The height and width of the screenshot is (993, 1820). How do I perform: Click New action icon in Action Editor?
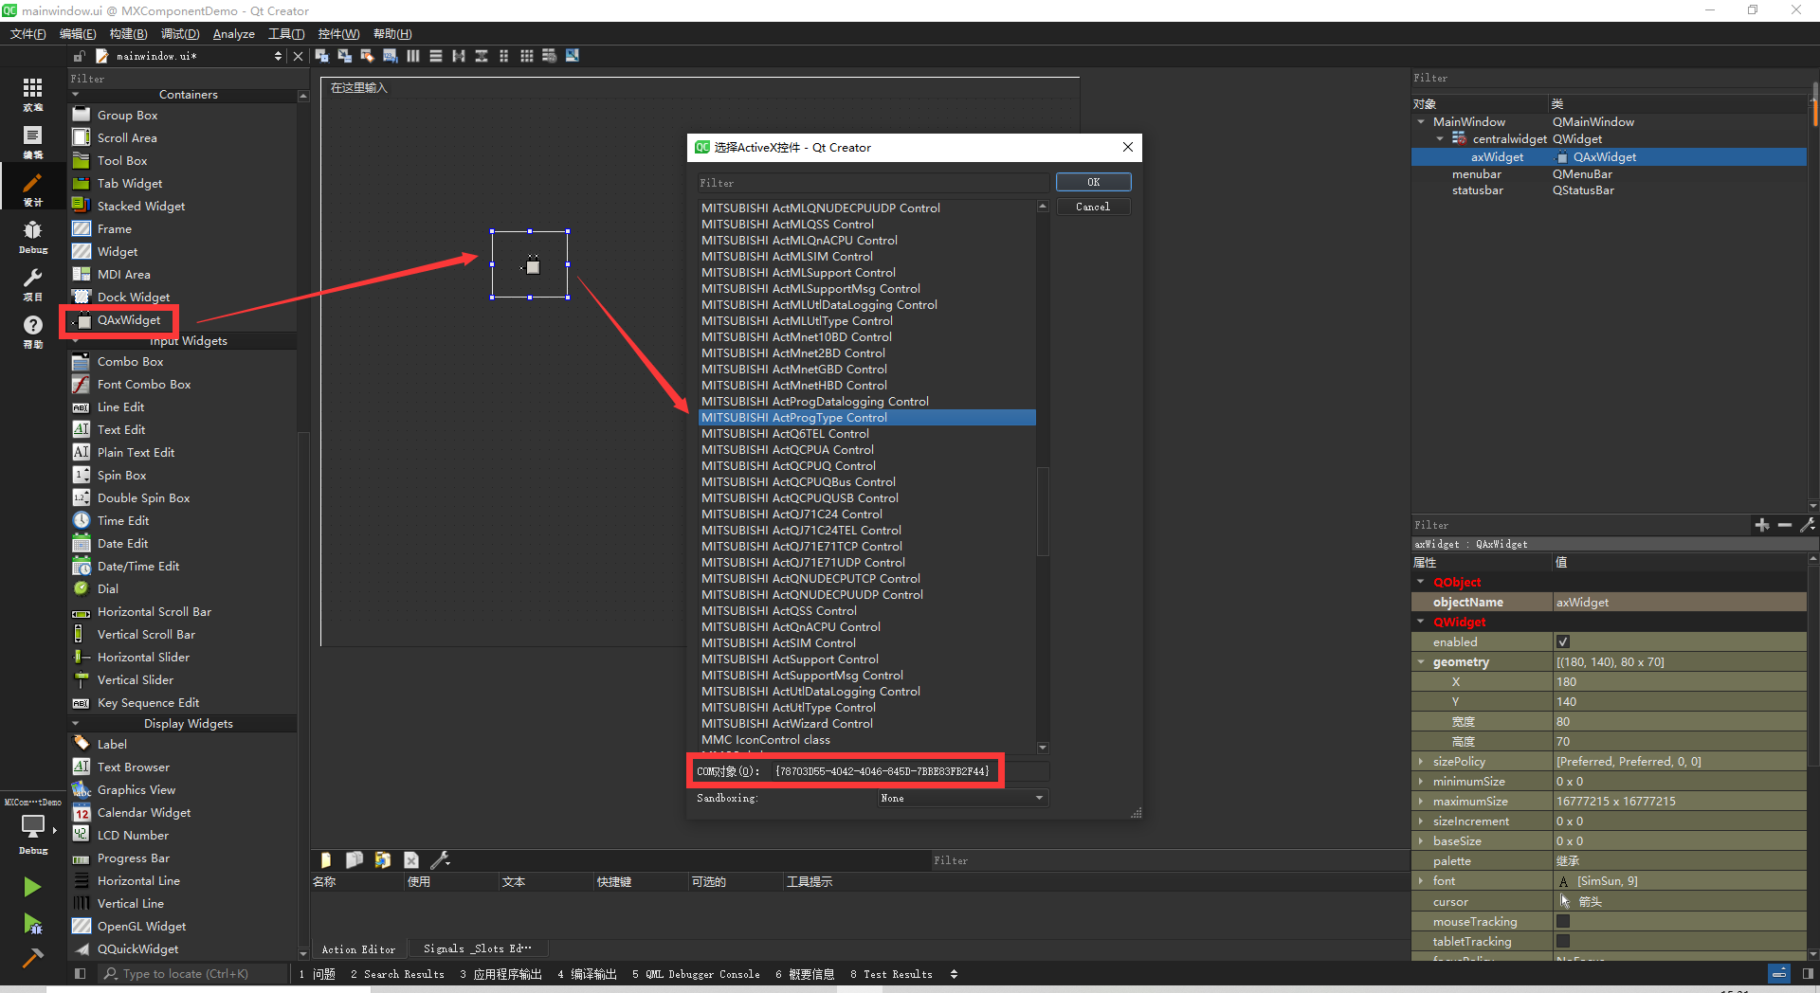(x=325, y=859)
